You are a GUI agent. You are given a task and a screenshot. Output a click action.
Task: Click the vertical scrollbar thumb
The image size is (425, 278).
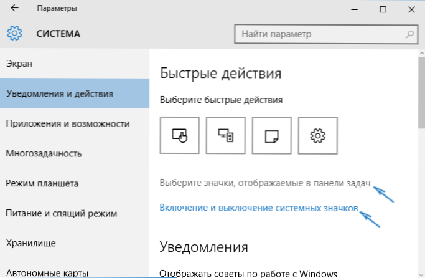click(422, 93)
